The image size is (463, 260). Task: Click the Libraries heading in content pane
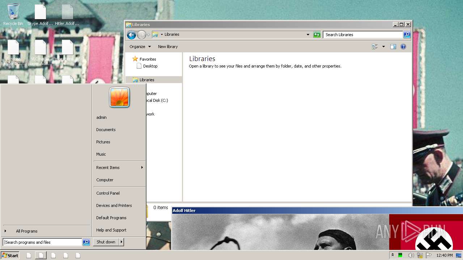[202, 58]
